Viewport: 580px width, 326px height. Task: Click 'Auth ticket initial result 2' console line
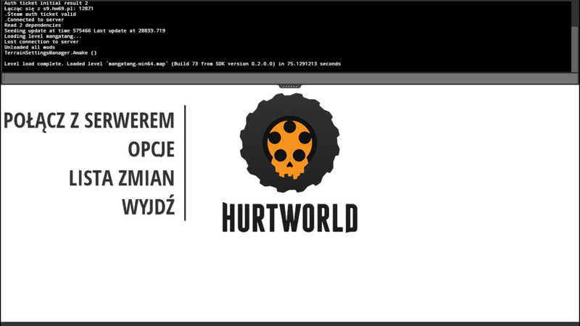[46, 3]
